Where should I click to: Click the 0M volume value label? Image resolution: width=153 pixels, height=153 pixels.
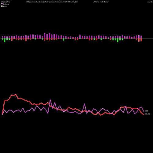point(146,111)
